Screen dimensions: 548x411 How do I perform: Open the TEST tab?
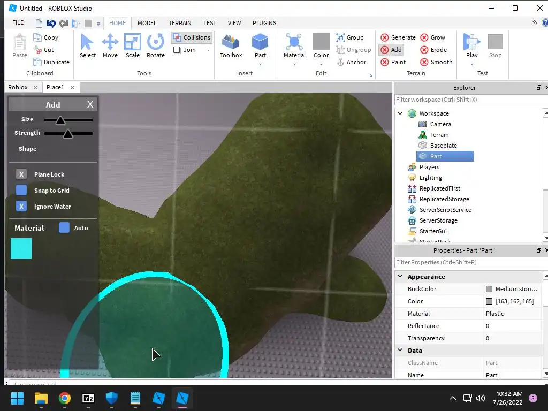pyautogui.click(x=210, y=23)
